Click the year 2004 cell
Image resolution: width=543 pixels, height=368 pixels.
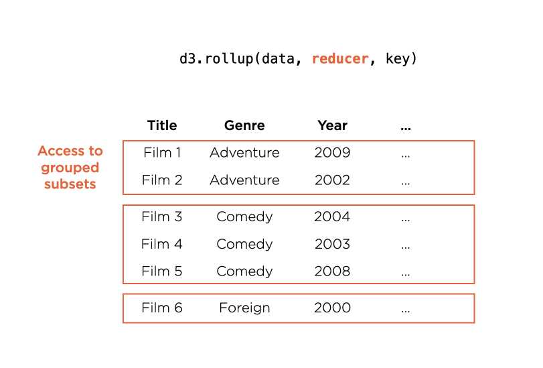(333, 217)
